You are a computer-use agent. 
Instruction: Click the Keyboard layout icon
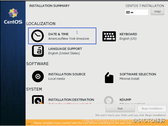109,36
